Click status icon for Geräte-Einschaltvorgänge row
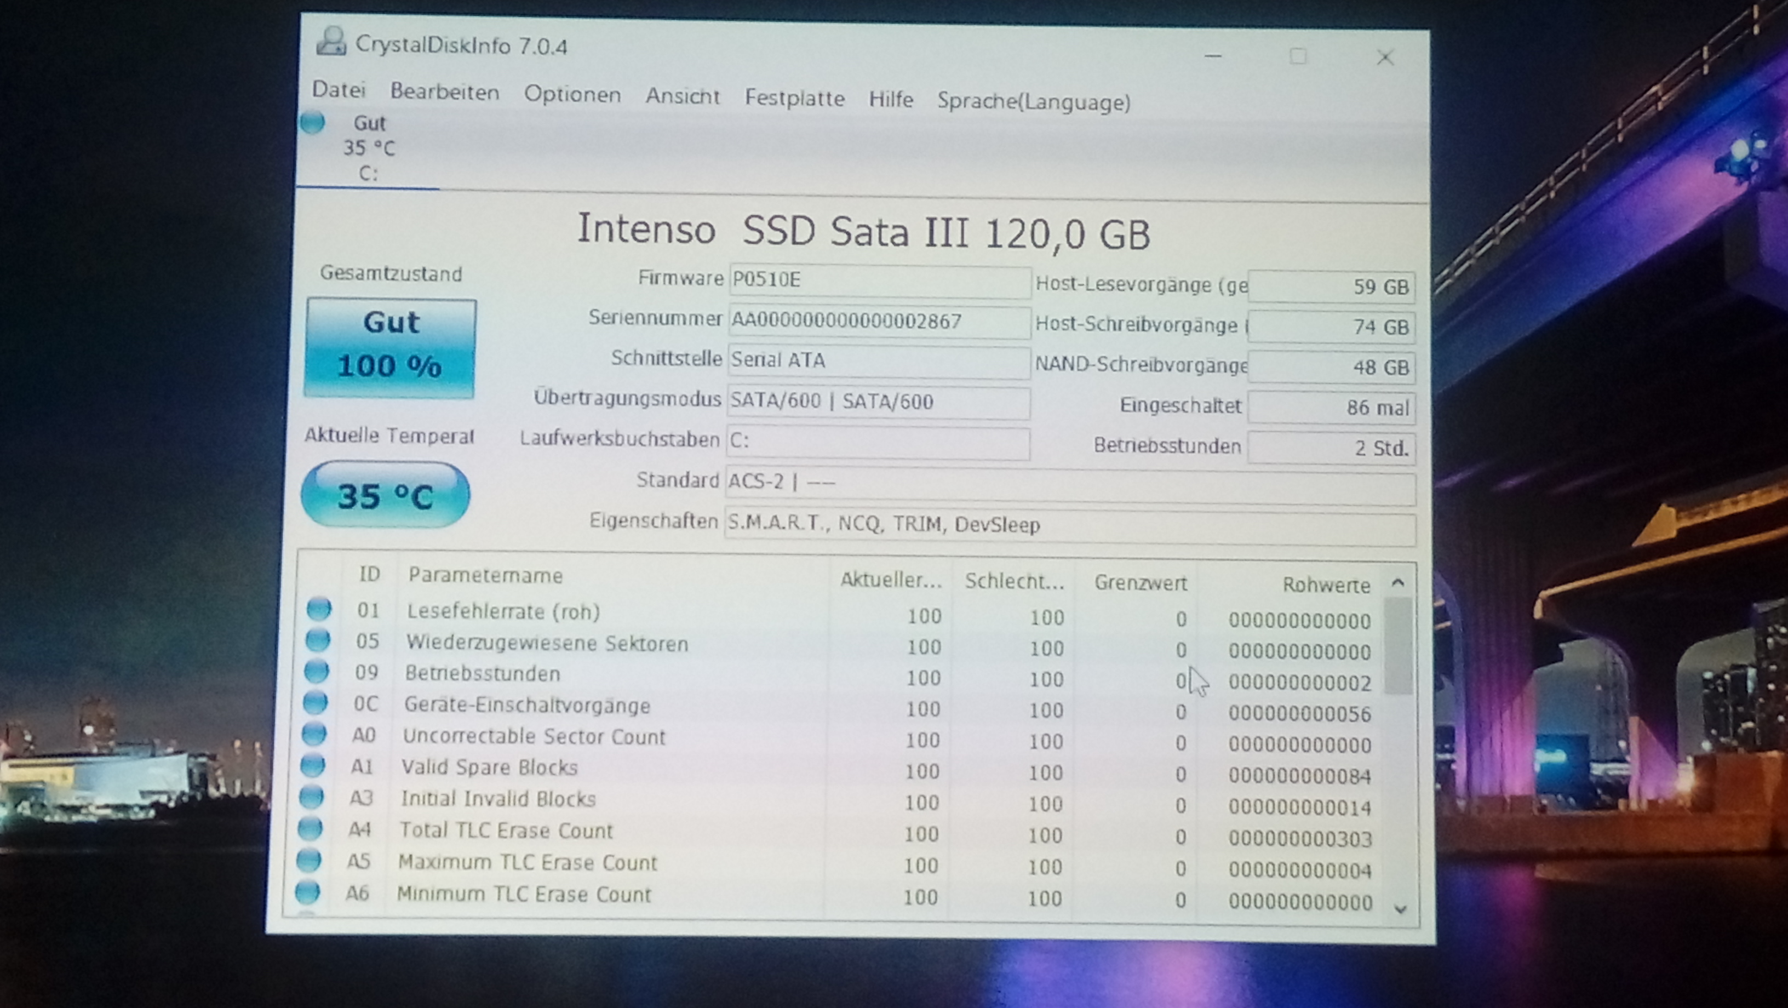 click(x=315, y=702)
